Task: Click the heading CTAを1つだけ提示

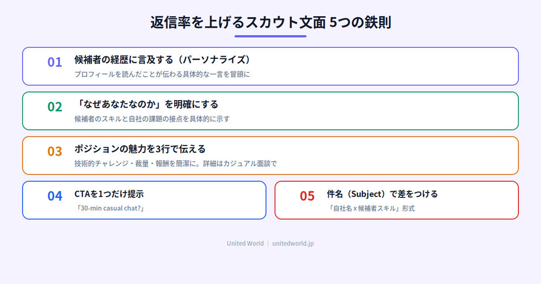Action: (x=109, y=194)
